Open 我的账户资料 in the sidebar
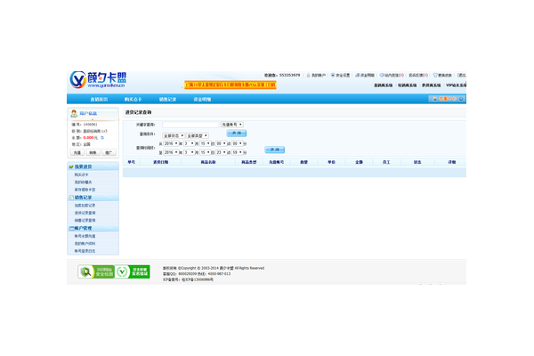The height and width of the screenshot is (356, 534). click(x=85, y=244)
